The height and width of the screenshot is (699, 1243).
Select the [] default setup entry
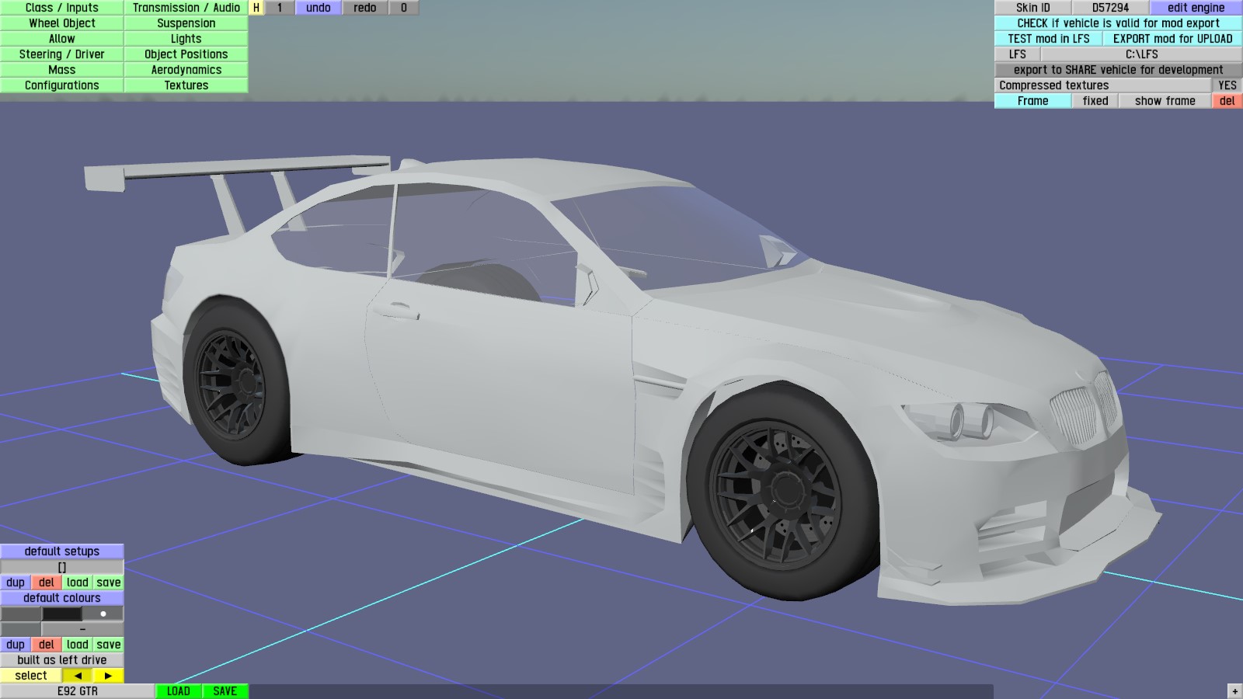[x=62, y=567]
